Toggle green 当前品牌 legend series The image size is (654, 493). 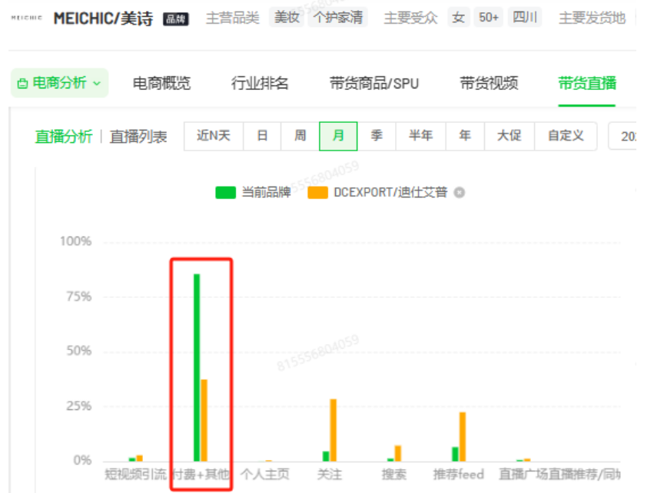[253, 193]
